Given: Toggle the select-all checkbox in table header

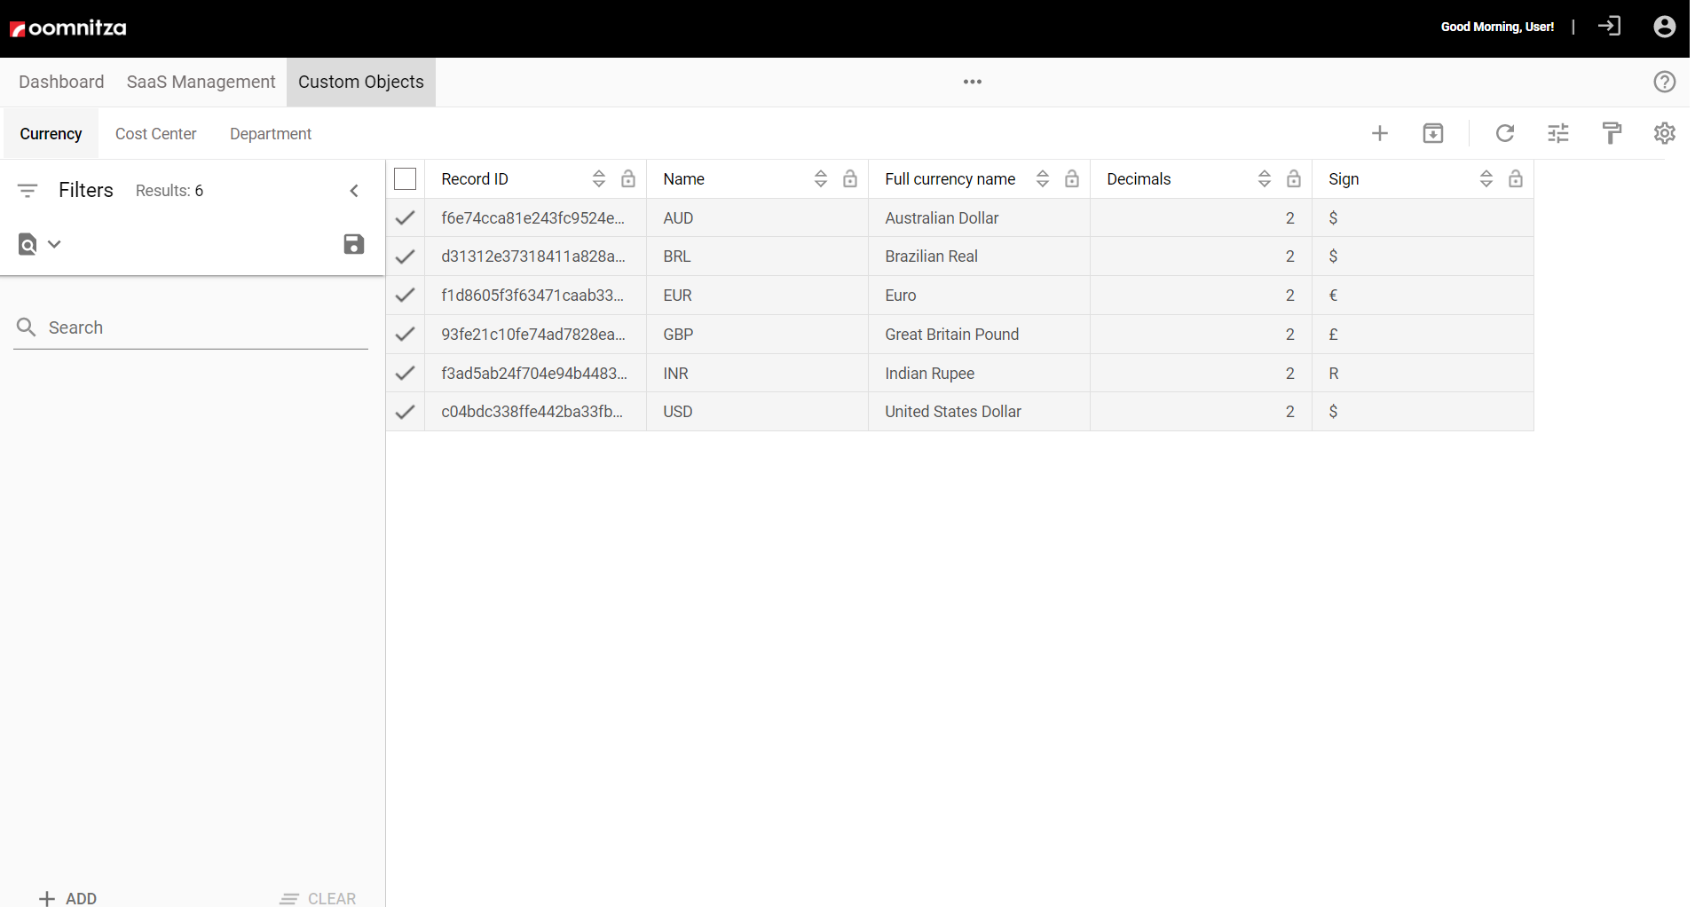Looking at the screenshot, I should click(405, 179).
